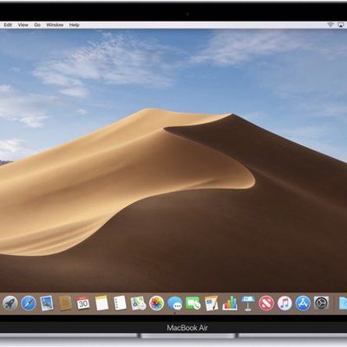Open FaceTime from the Dock
This screenshot has height=347, width=347.
(x=193, y=304)
